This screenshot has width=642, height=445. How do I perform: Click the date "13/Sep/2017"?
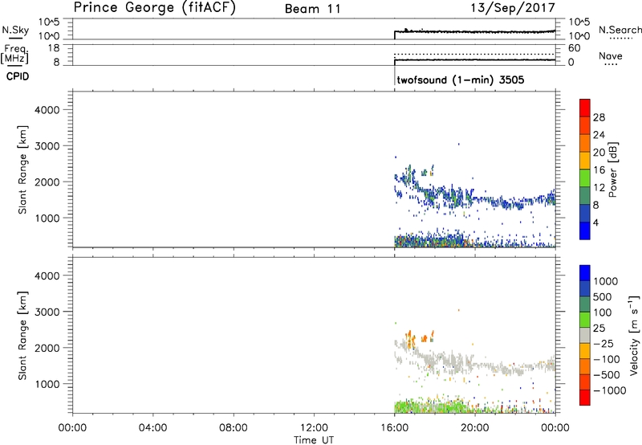point(513,8)
